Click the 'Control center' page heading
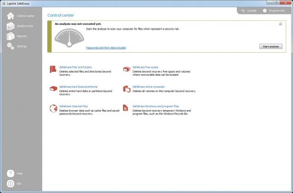The height and width of the screenshot is (193, 293). (61, 15)
